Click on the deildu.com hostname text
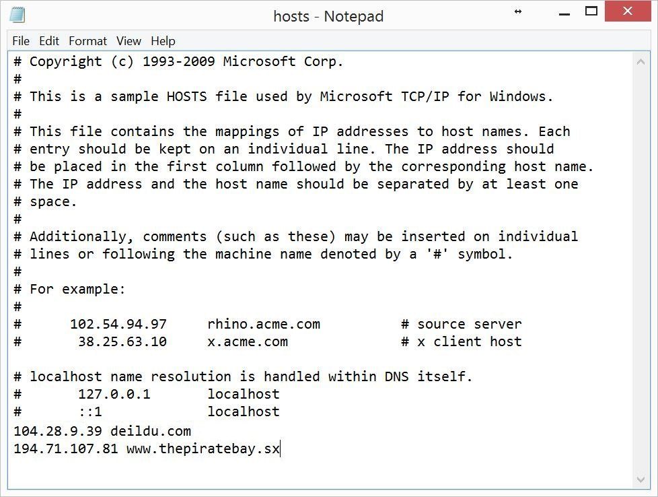This screenshot has height=497, width=658. pyautogui.click(x=151, y=431)
